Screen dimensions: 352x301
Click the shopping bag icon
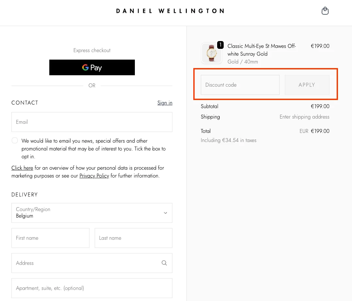(x=325, y=10)
